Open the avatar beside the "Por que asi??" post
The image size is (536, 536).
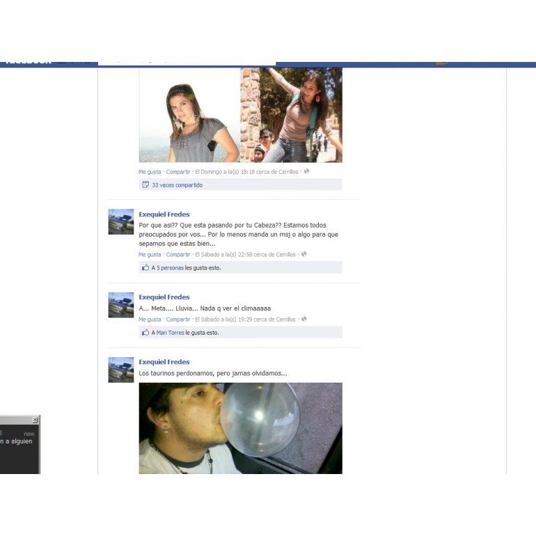coord(121,222)
